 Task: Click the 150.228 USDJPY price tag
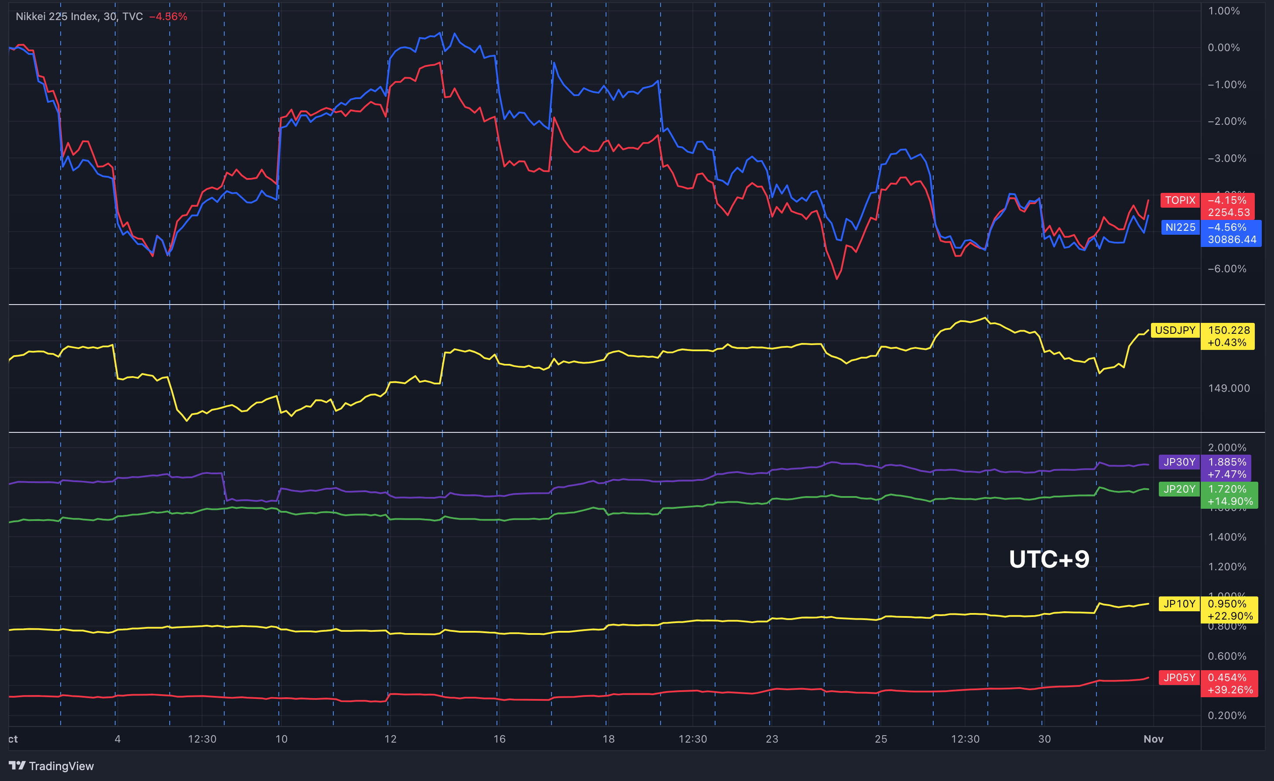point(1229,330)
